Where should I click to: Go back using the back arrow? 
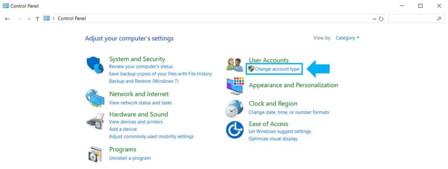(x=7, y=19)
